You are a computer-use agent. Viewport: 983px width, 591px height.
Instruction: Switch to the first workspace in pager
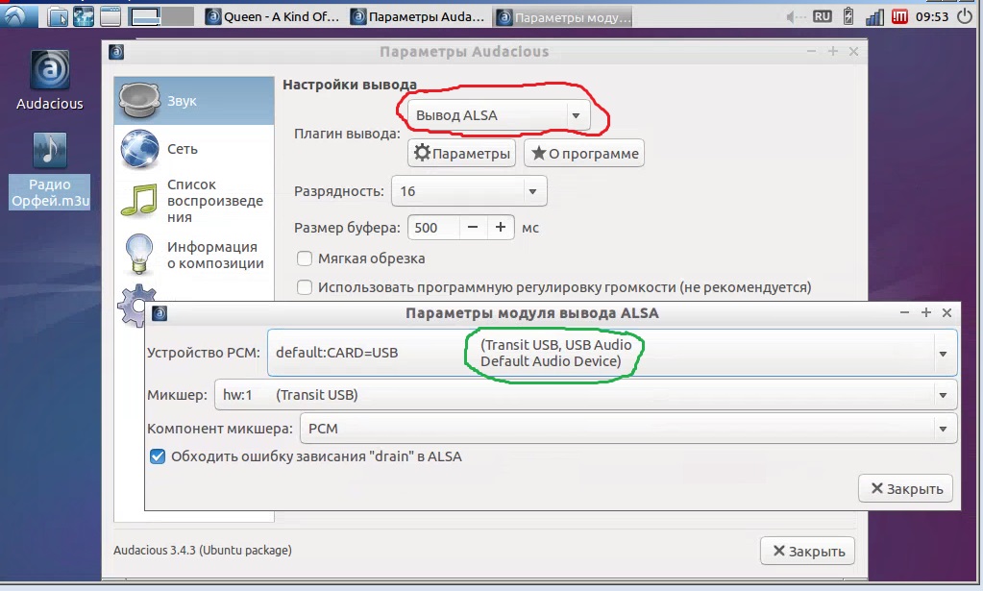pos(145,16)
